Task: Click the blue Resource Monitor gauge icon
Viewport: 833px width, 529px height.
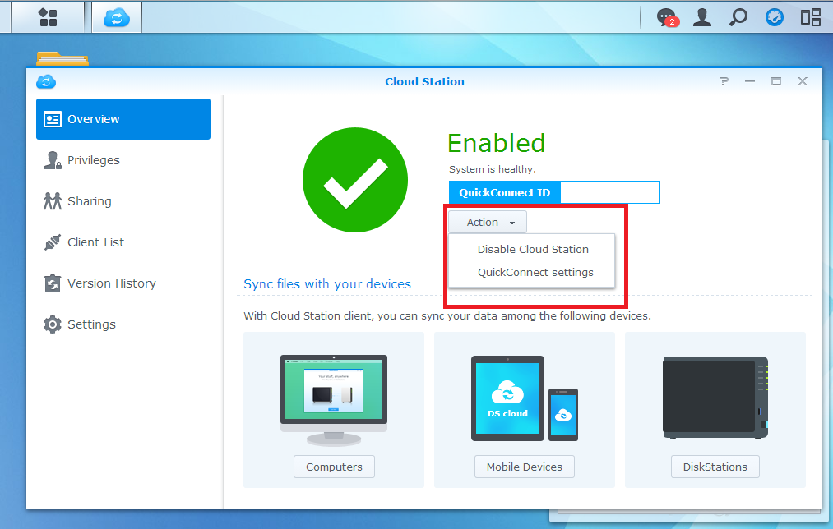Action: (774, 17)
